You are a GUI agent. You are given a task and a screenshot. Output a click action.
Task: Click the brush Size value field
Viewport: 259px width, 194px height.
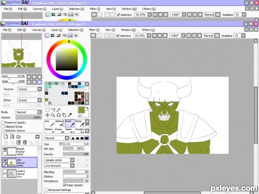click(76, 144)
